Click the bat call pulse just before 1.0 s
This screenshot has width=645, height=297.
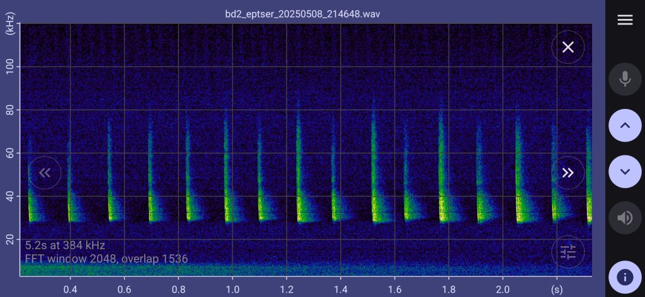point(226,189)
